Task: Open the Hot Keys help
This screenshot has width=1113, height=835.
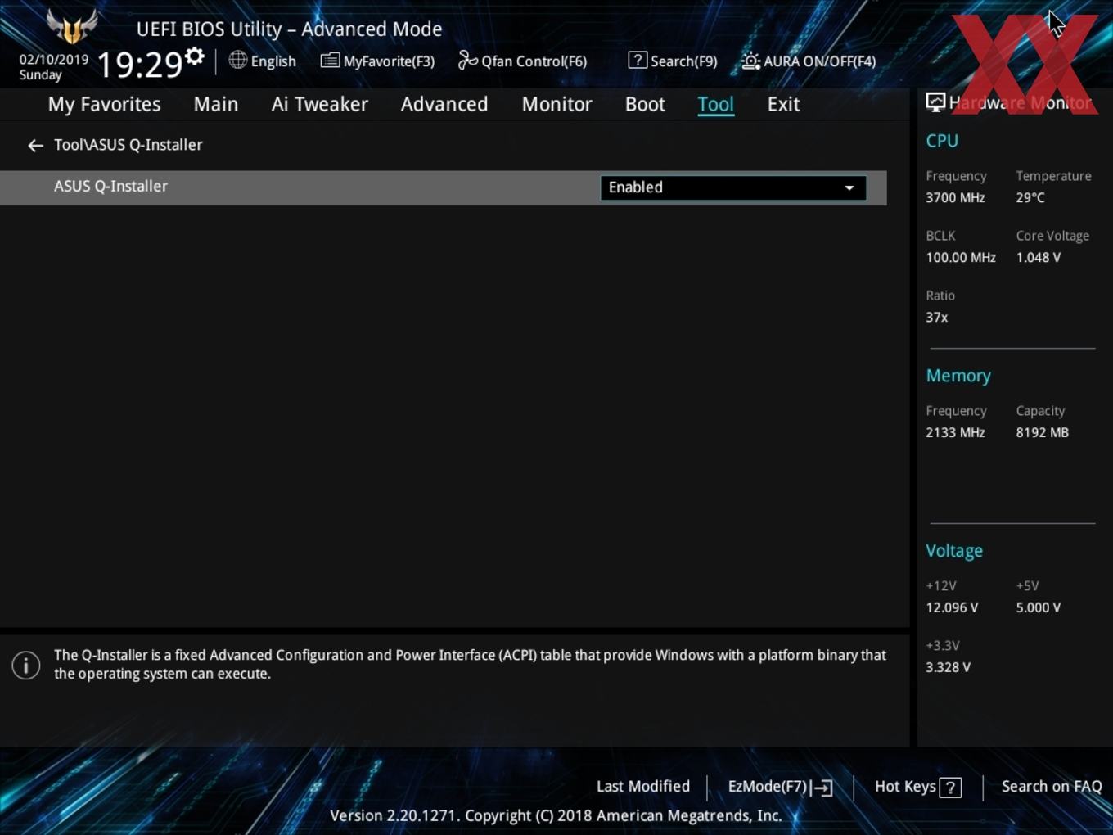Action: pyautogui.click(x=917, y=787)
